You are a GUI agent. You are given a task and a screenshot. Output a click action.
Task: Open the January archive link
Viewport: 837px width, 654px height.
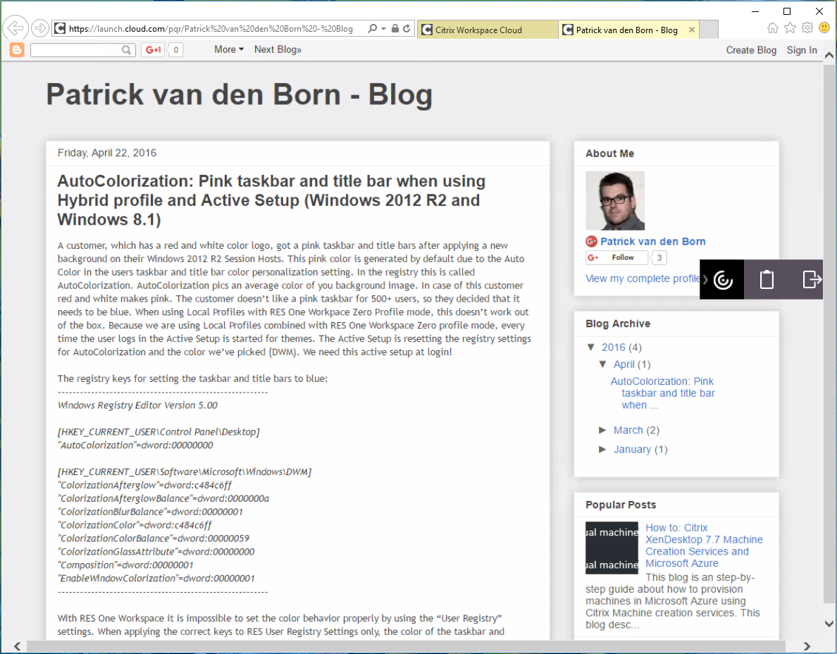[632, 450]
